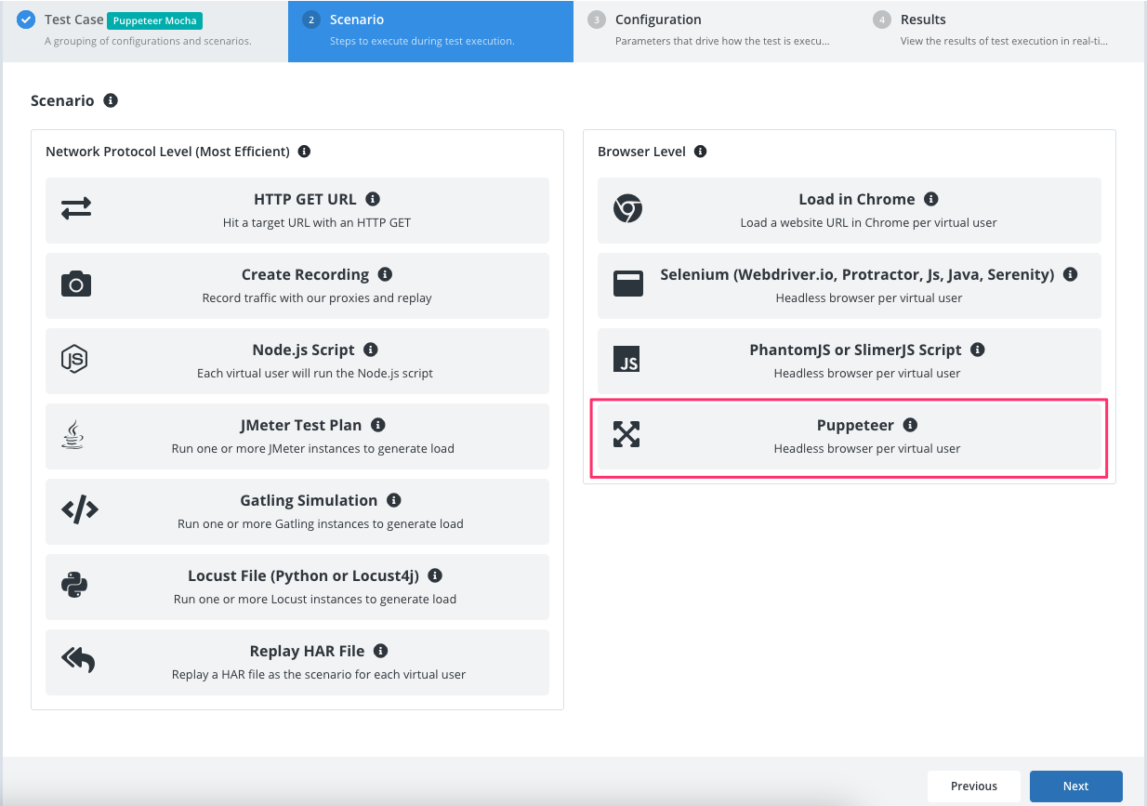
Task: Click the Puppeteer Mocha badge
Action: pyautogui.click(x=155, y=20)
